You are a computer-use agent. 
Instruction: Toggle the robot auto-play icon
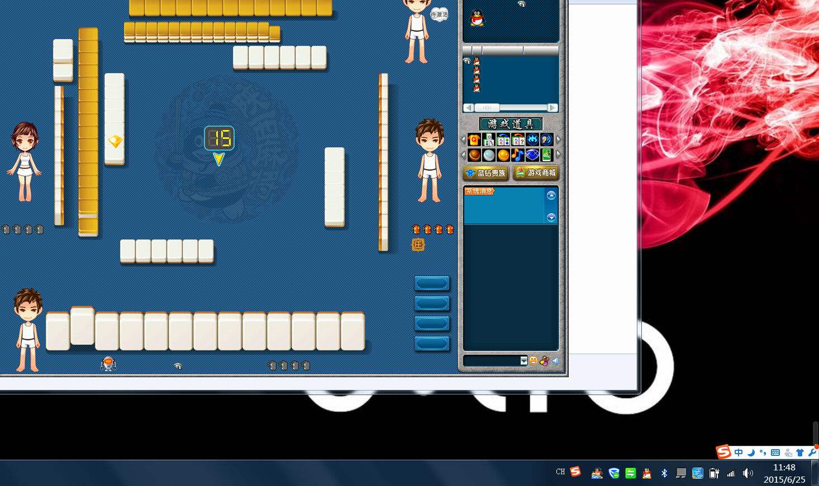coord(108,364)
